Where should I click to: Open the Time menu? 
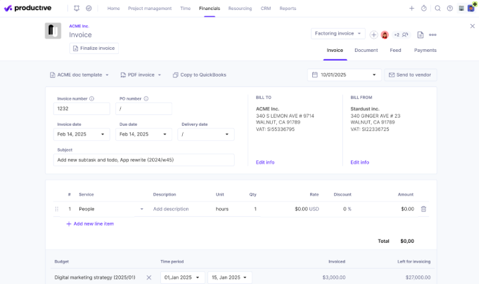pyautogui.click(x=185, y=9)
